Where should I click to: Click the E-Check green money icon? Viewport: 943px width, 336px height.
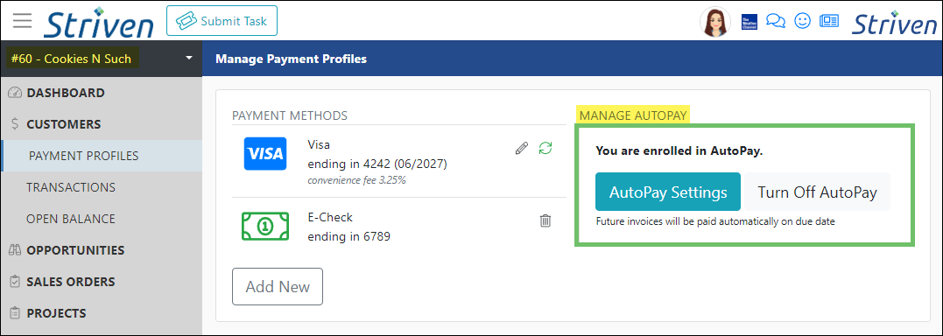click(x=265, y=226)
